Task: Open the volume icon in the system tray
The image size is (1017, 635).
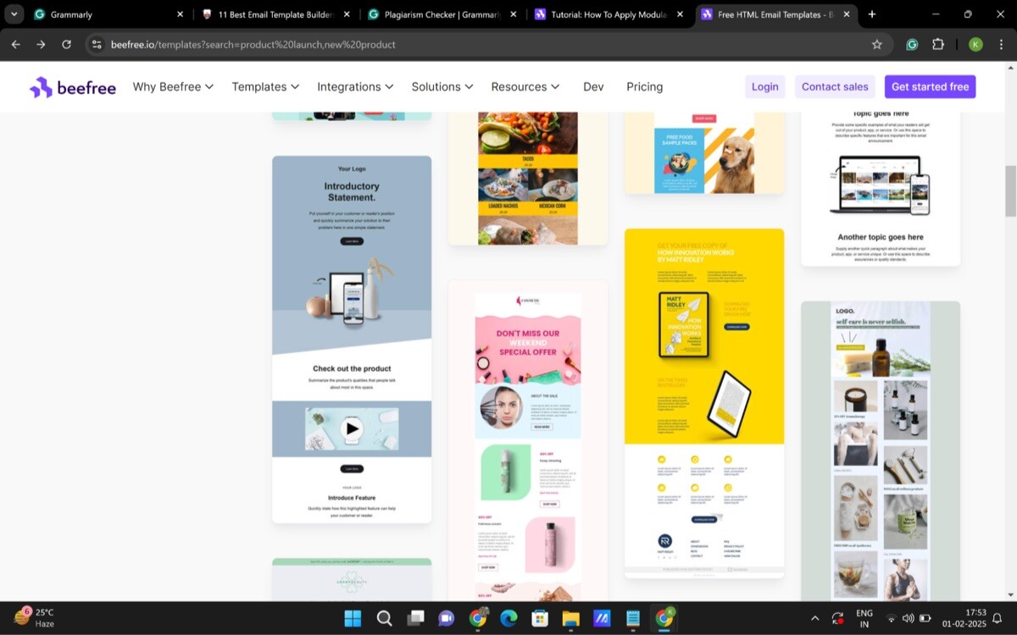Action: point(907,618)
